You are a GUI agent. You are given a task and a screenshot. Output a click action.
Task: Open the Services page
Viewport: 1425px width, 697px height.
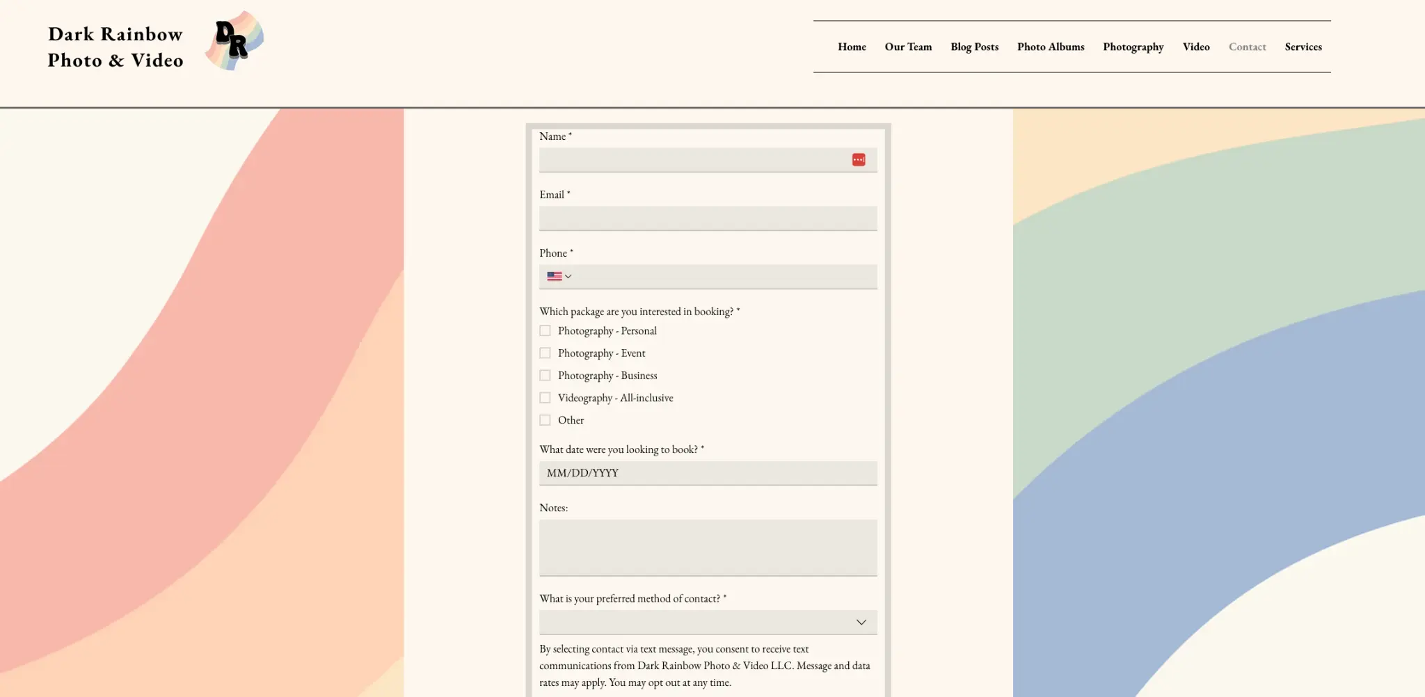pos(1303,47)
